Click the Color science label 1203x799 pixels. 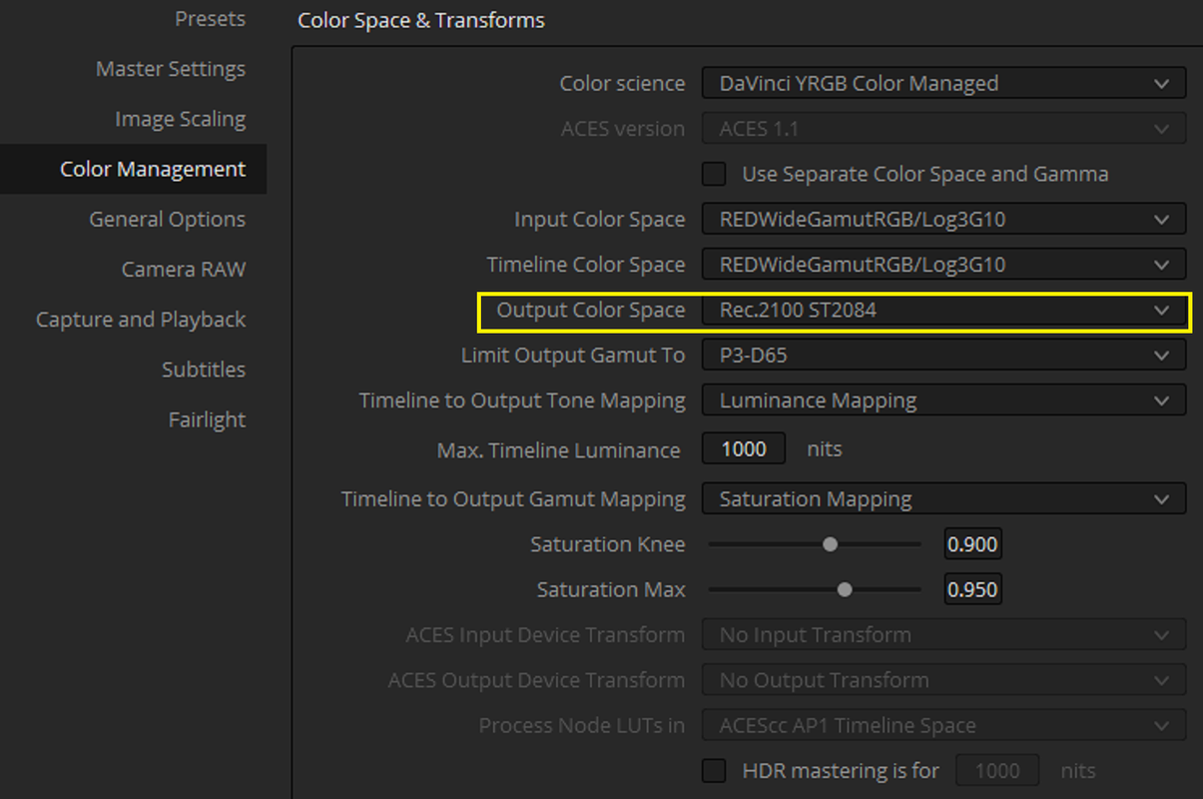(x=622, y=84)
